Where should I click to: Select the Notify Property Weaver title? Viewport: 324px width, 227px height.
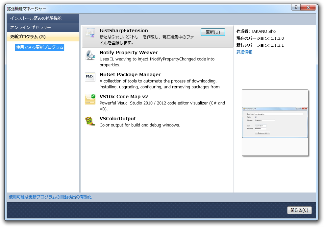click(129, 53)
